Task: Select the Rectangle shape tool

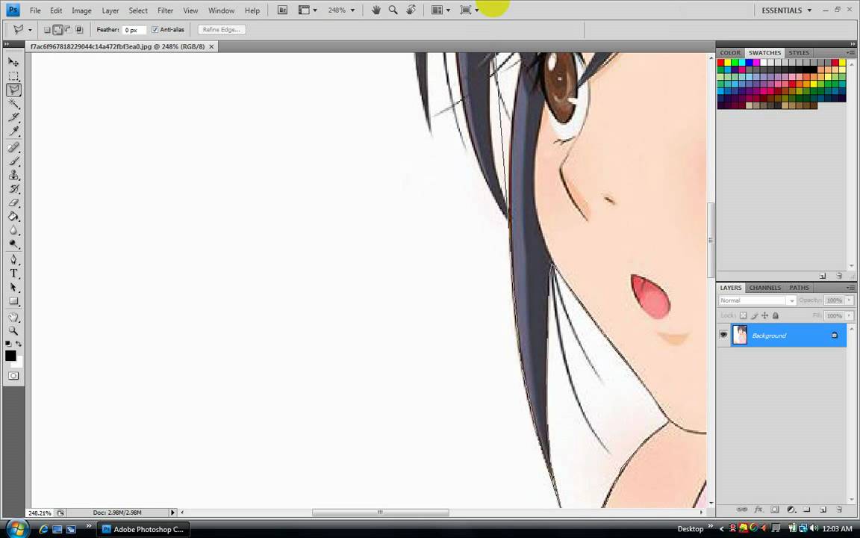Action: pos(13,301)
